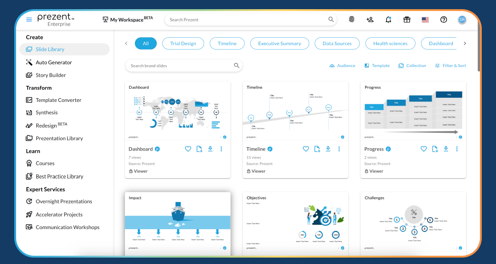Image resolution: width=496 pixels, height=264 pixels.
Task: Open Auto Generator in sidebar
Action: coord(49,62)
